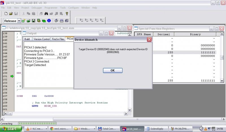
Task: Open Help with the question mark icon
Action: tap(67, 14)
